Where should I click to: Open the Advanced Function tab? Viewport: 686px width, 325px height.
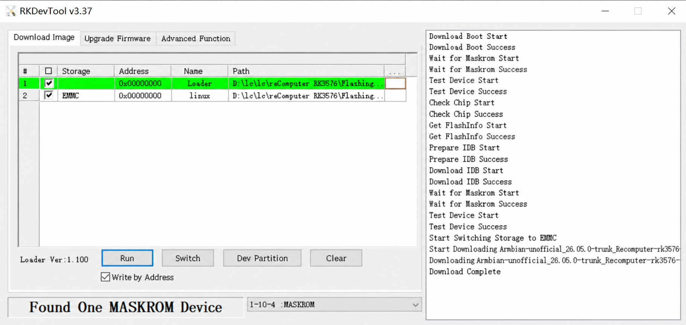tap(196, 38)
